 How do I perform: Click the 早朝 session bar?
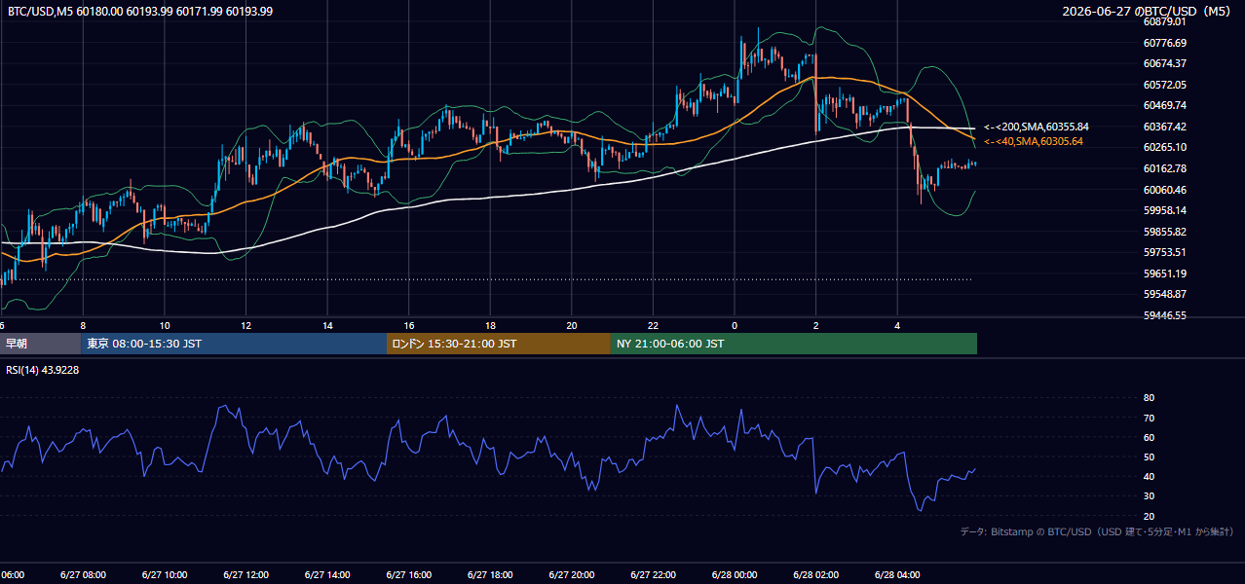(40, 344)
